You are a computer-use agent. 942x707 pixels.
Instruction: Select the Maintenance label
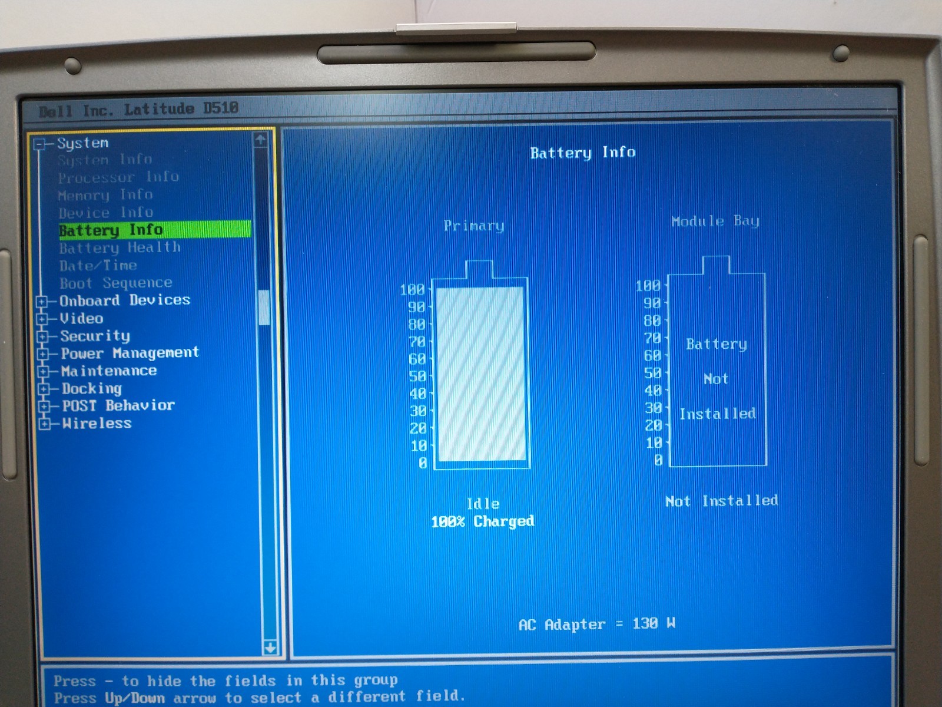coord(110,371)
